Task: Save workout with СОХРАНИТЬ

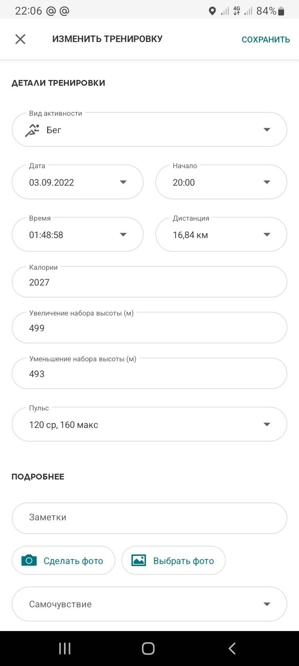Action: [x=266, y=40]
